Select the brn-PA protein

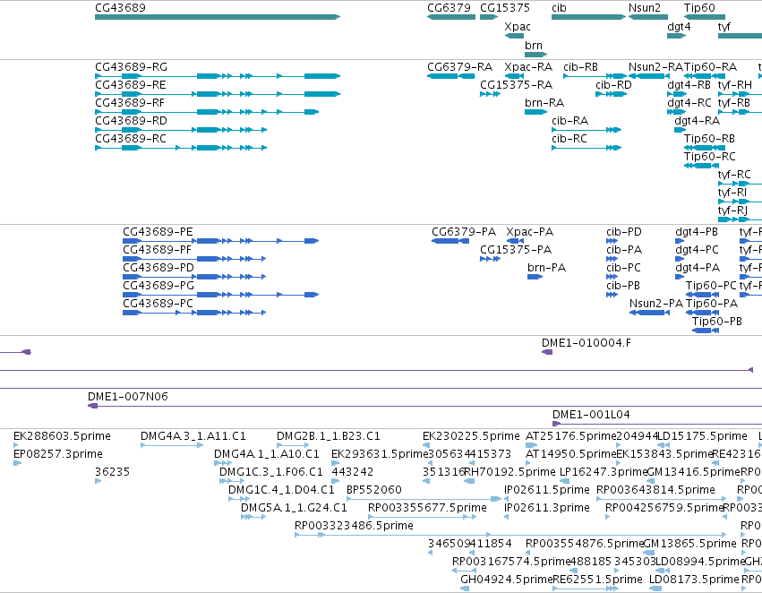click(x=535, y=277)
